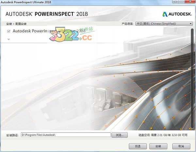Click the vertical scrollbar of product list

pos(192,78)
